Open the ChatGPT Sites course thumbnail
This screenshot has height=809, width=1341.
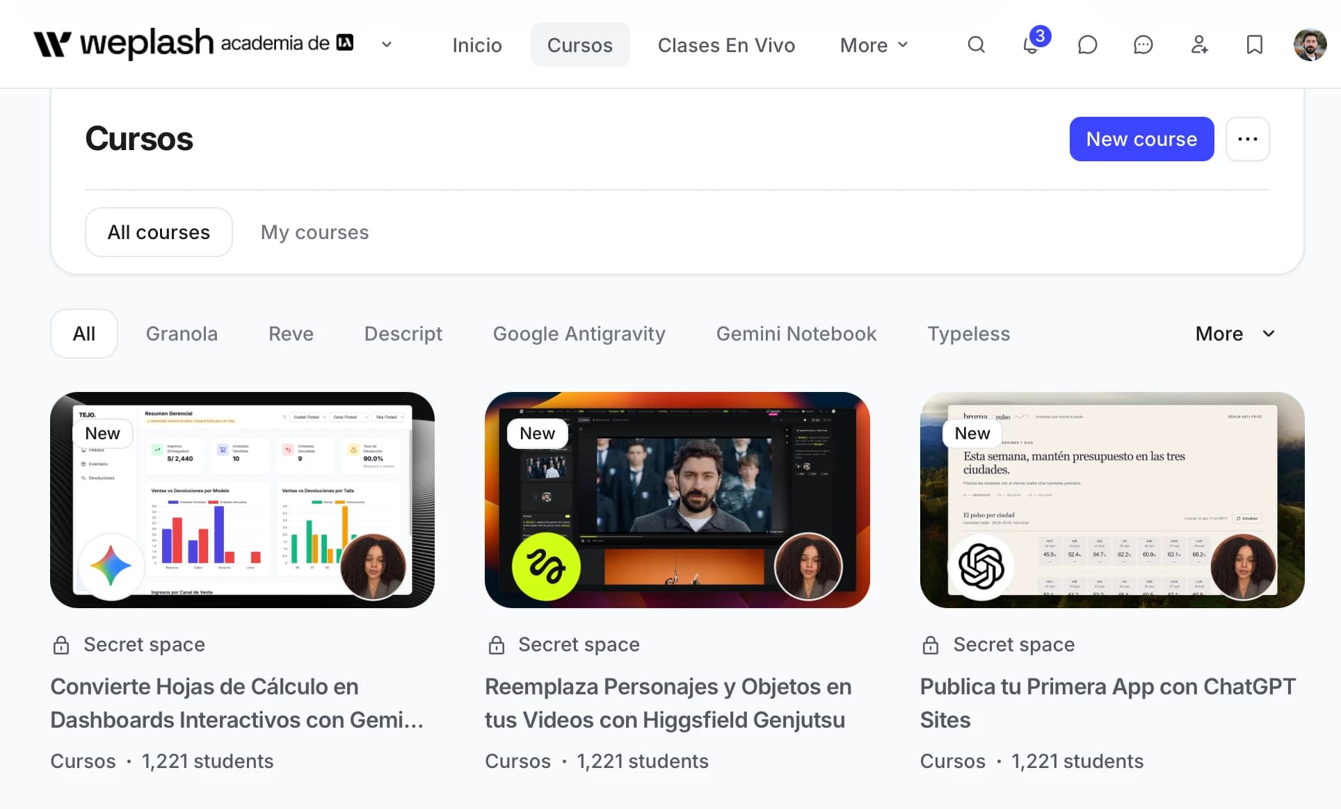pos(1111,500)
